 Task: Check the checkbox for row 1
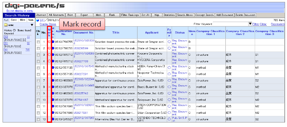pyautogui.click(x=38, y=42)
